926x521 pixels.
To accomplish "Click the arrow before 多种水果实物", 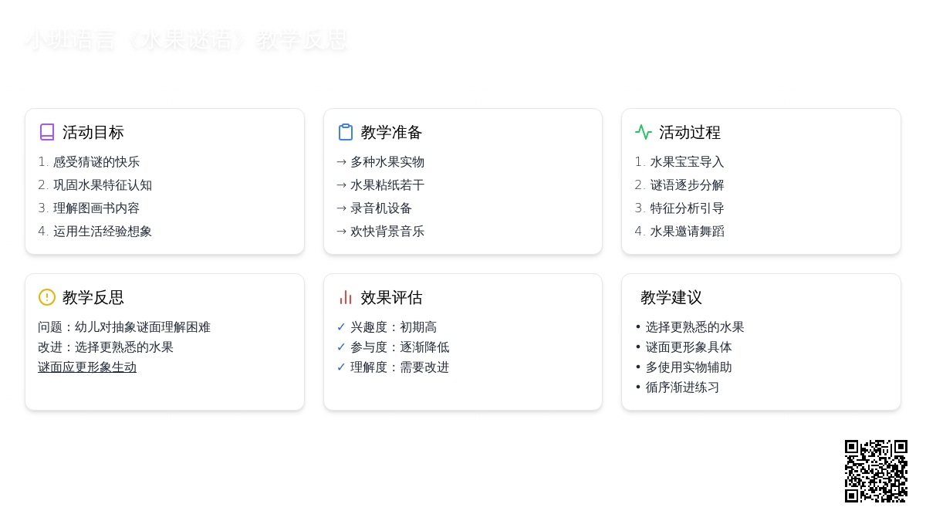I will (x=341, y=162).
